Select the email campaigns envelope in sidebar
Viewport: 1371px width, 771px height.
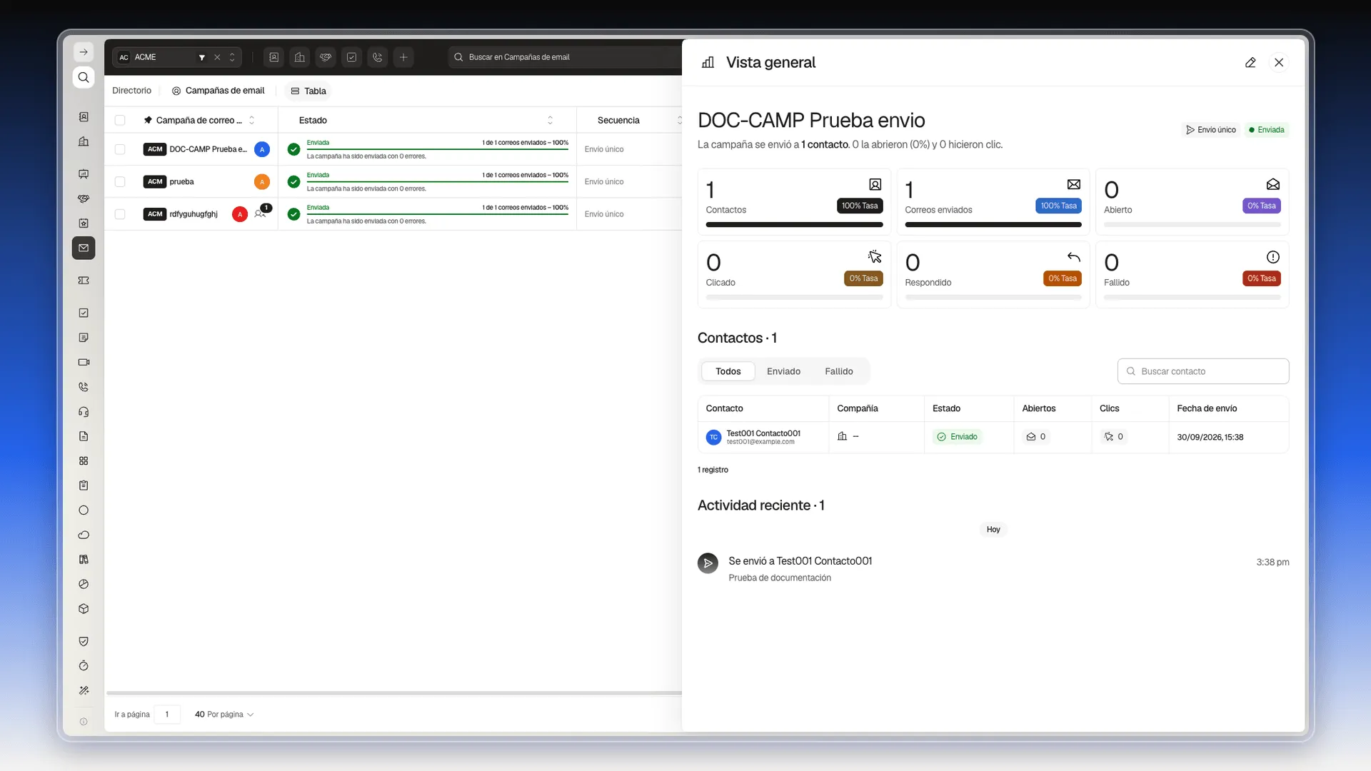(x=84, y=248)
